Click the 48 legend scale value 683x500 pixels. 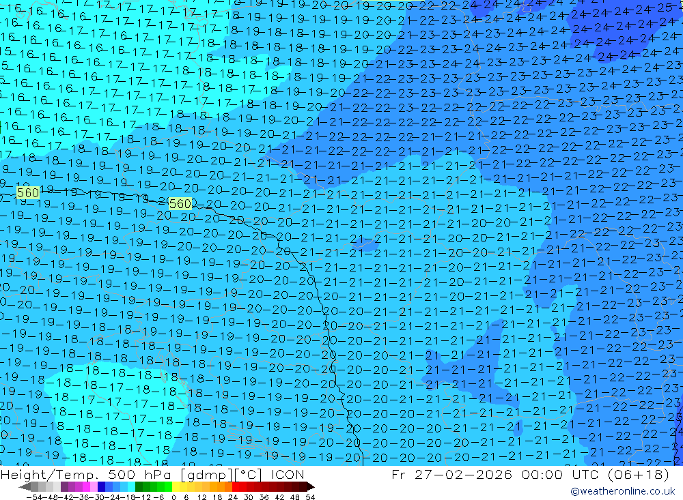click(x=295, y=497)
